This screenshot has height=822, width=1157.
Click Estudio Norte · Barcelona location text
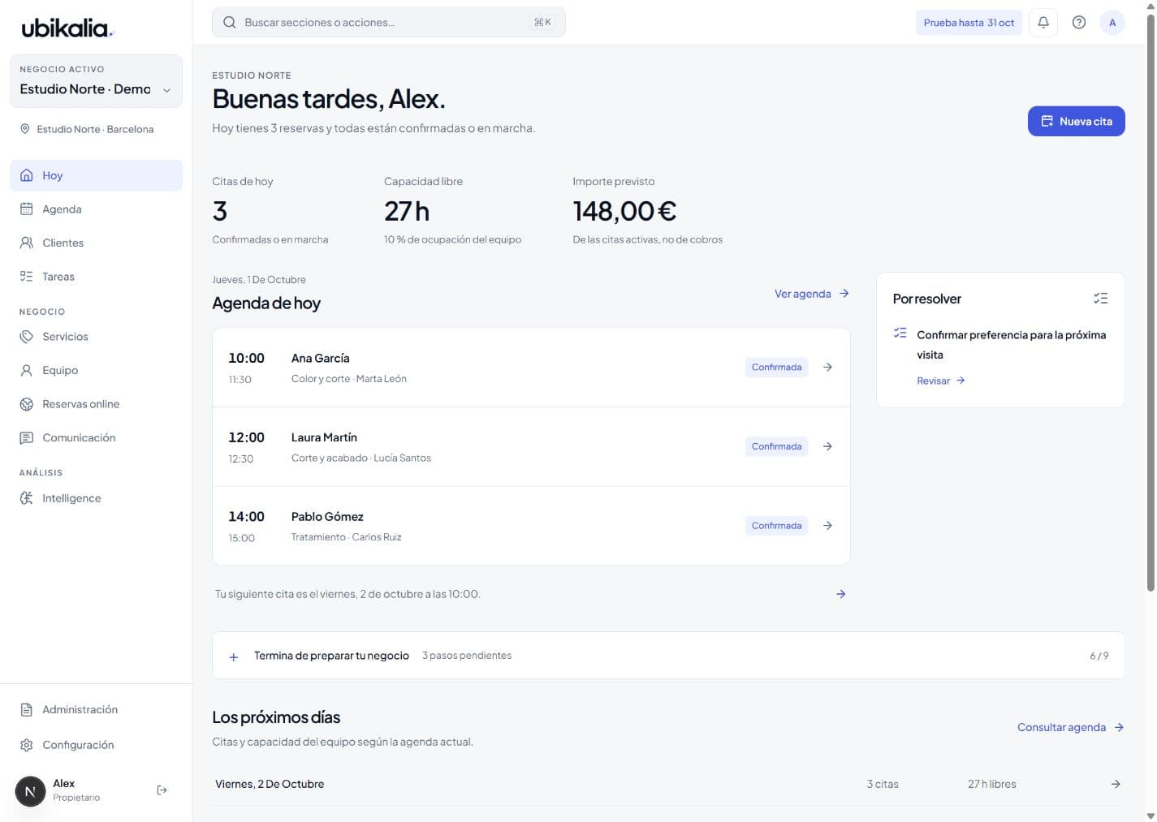(x=95, y=129)
